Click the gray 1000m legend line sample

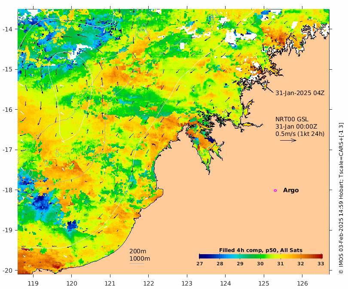coord(137,264)
